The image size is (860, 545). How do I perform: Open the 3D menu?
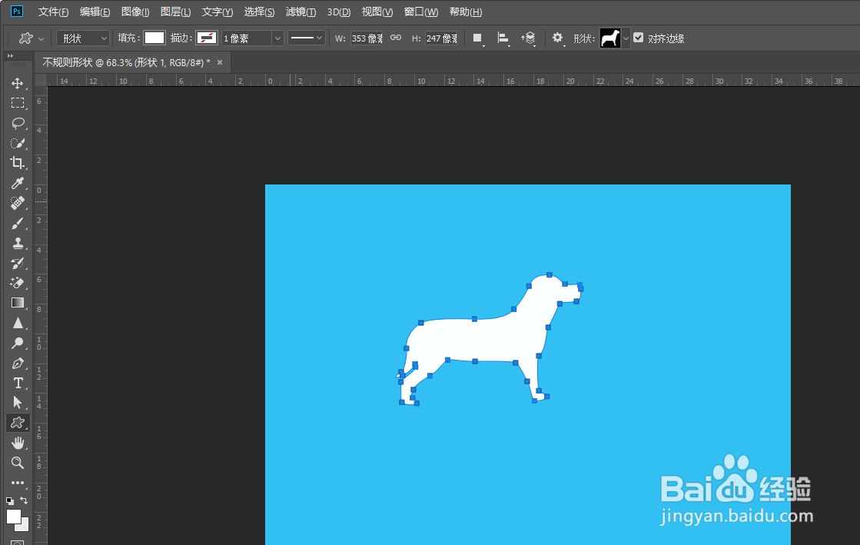pyautogui.click(x=338, y=12)
